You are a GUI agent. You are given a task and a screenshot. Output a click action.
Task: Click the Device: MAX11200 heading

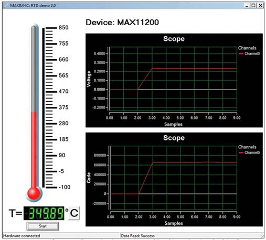pos(122,23)
